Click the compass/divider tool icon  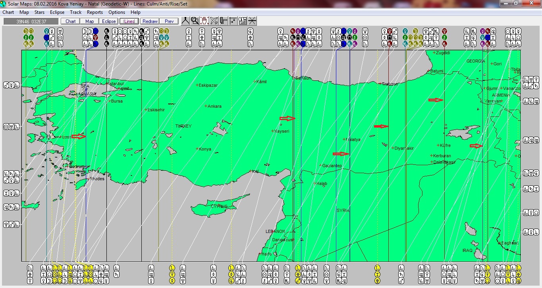(185, 21)
